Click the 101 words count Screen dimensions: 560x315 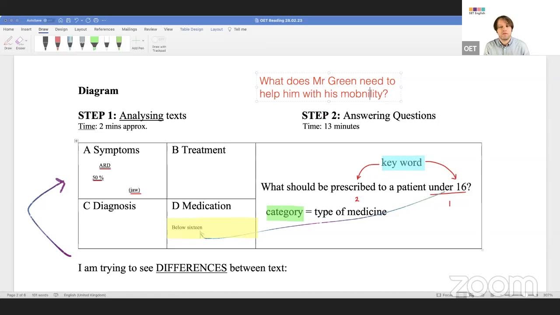[40, 295]
